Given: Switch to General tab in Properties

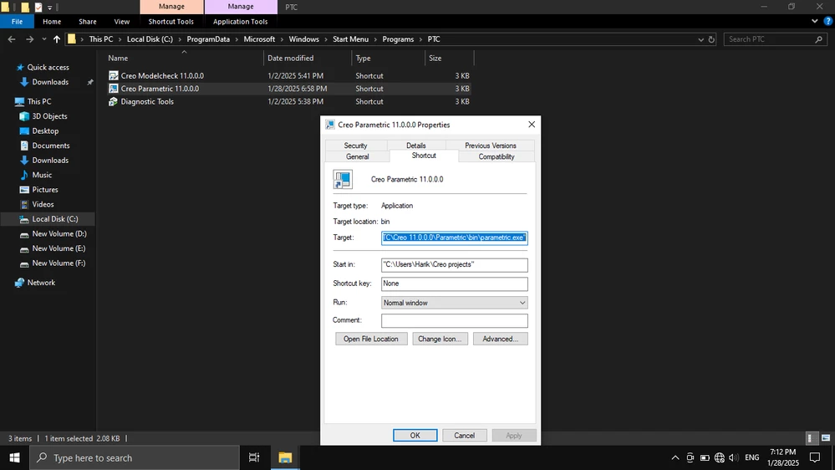Looking at the screenshot, I should pos(358,156).
